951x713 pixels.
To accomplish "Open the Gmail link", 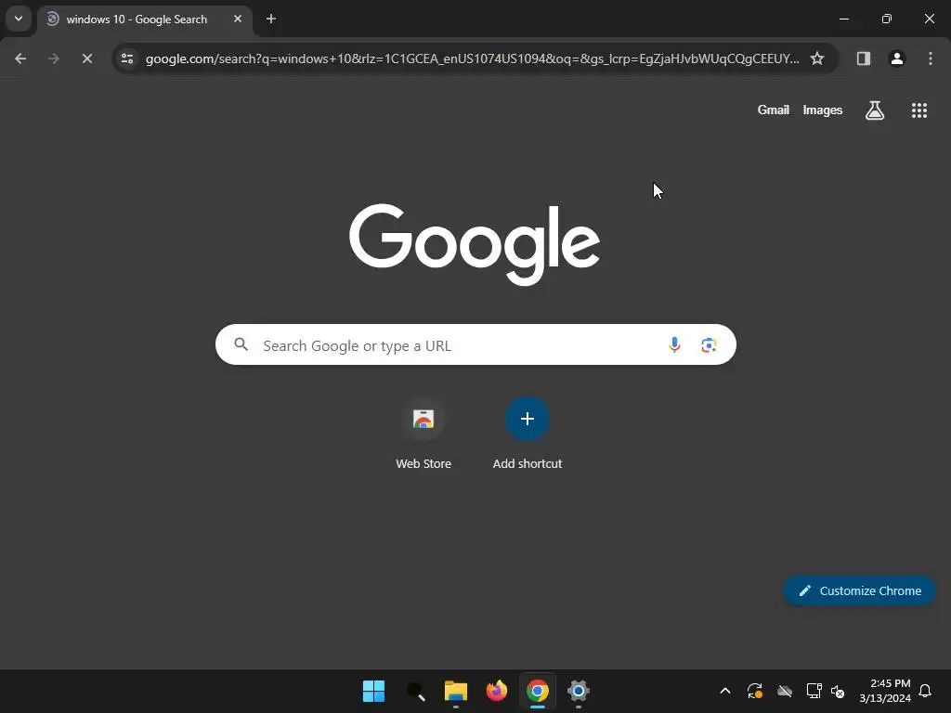I will point(773,110).
